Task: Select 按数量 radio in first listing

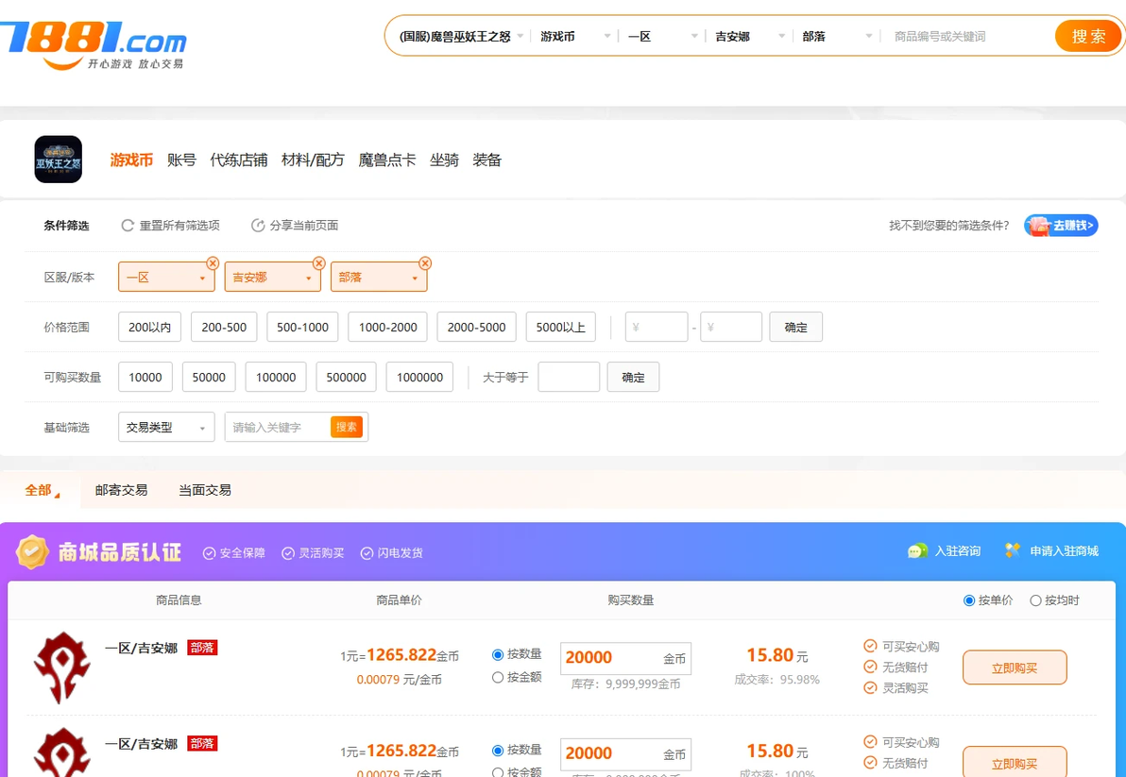Action: pos(497,654)
